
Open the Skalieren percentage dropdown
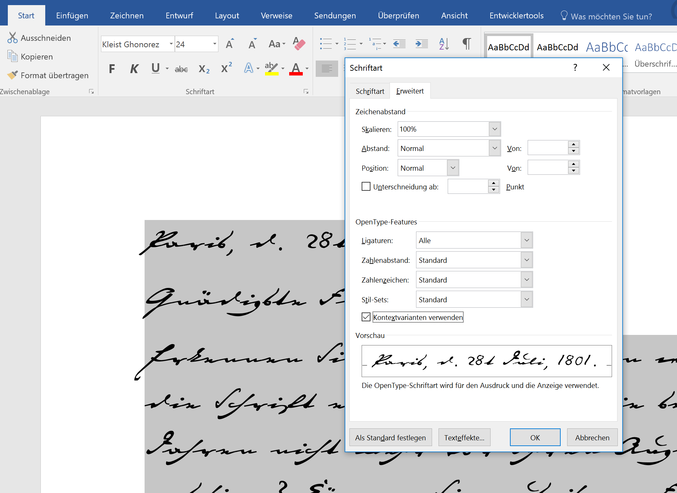[x=495, y=129]
